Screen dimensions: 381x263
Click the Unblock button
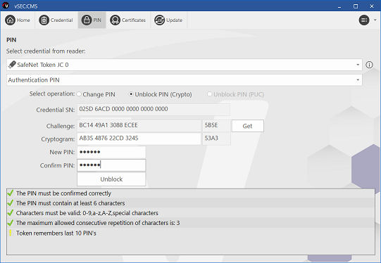pos(111,179)
